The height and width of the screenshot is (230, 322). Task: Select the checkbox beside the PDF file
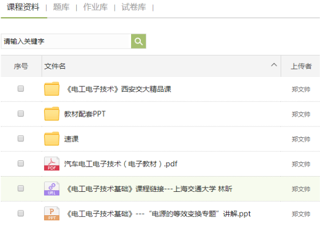[21, 164]
